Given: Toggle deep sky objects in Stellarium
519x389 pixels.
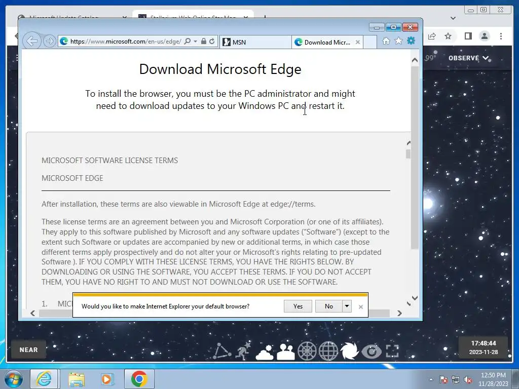Looking at the screenshot, I should pyautogui.click(x=350, y=351).
